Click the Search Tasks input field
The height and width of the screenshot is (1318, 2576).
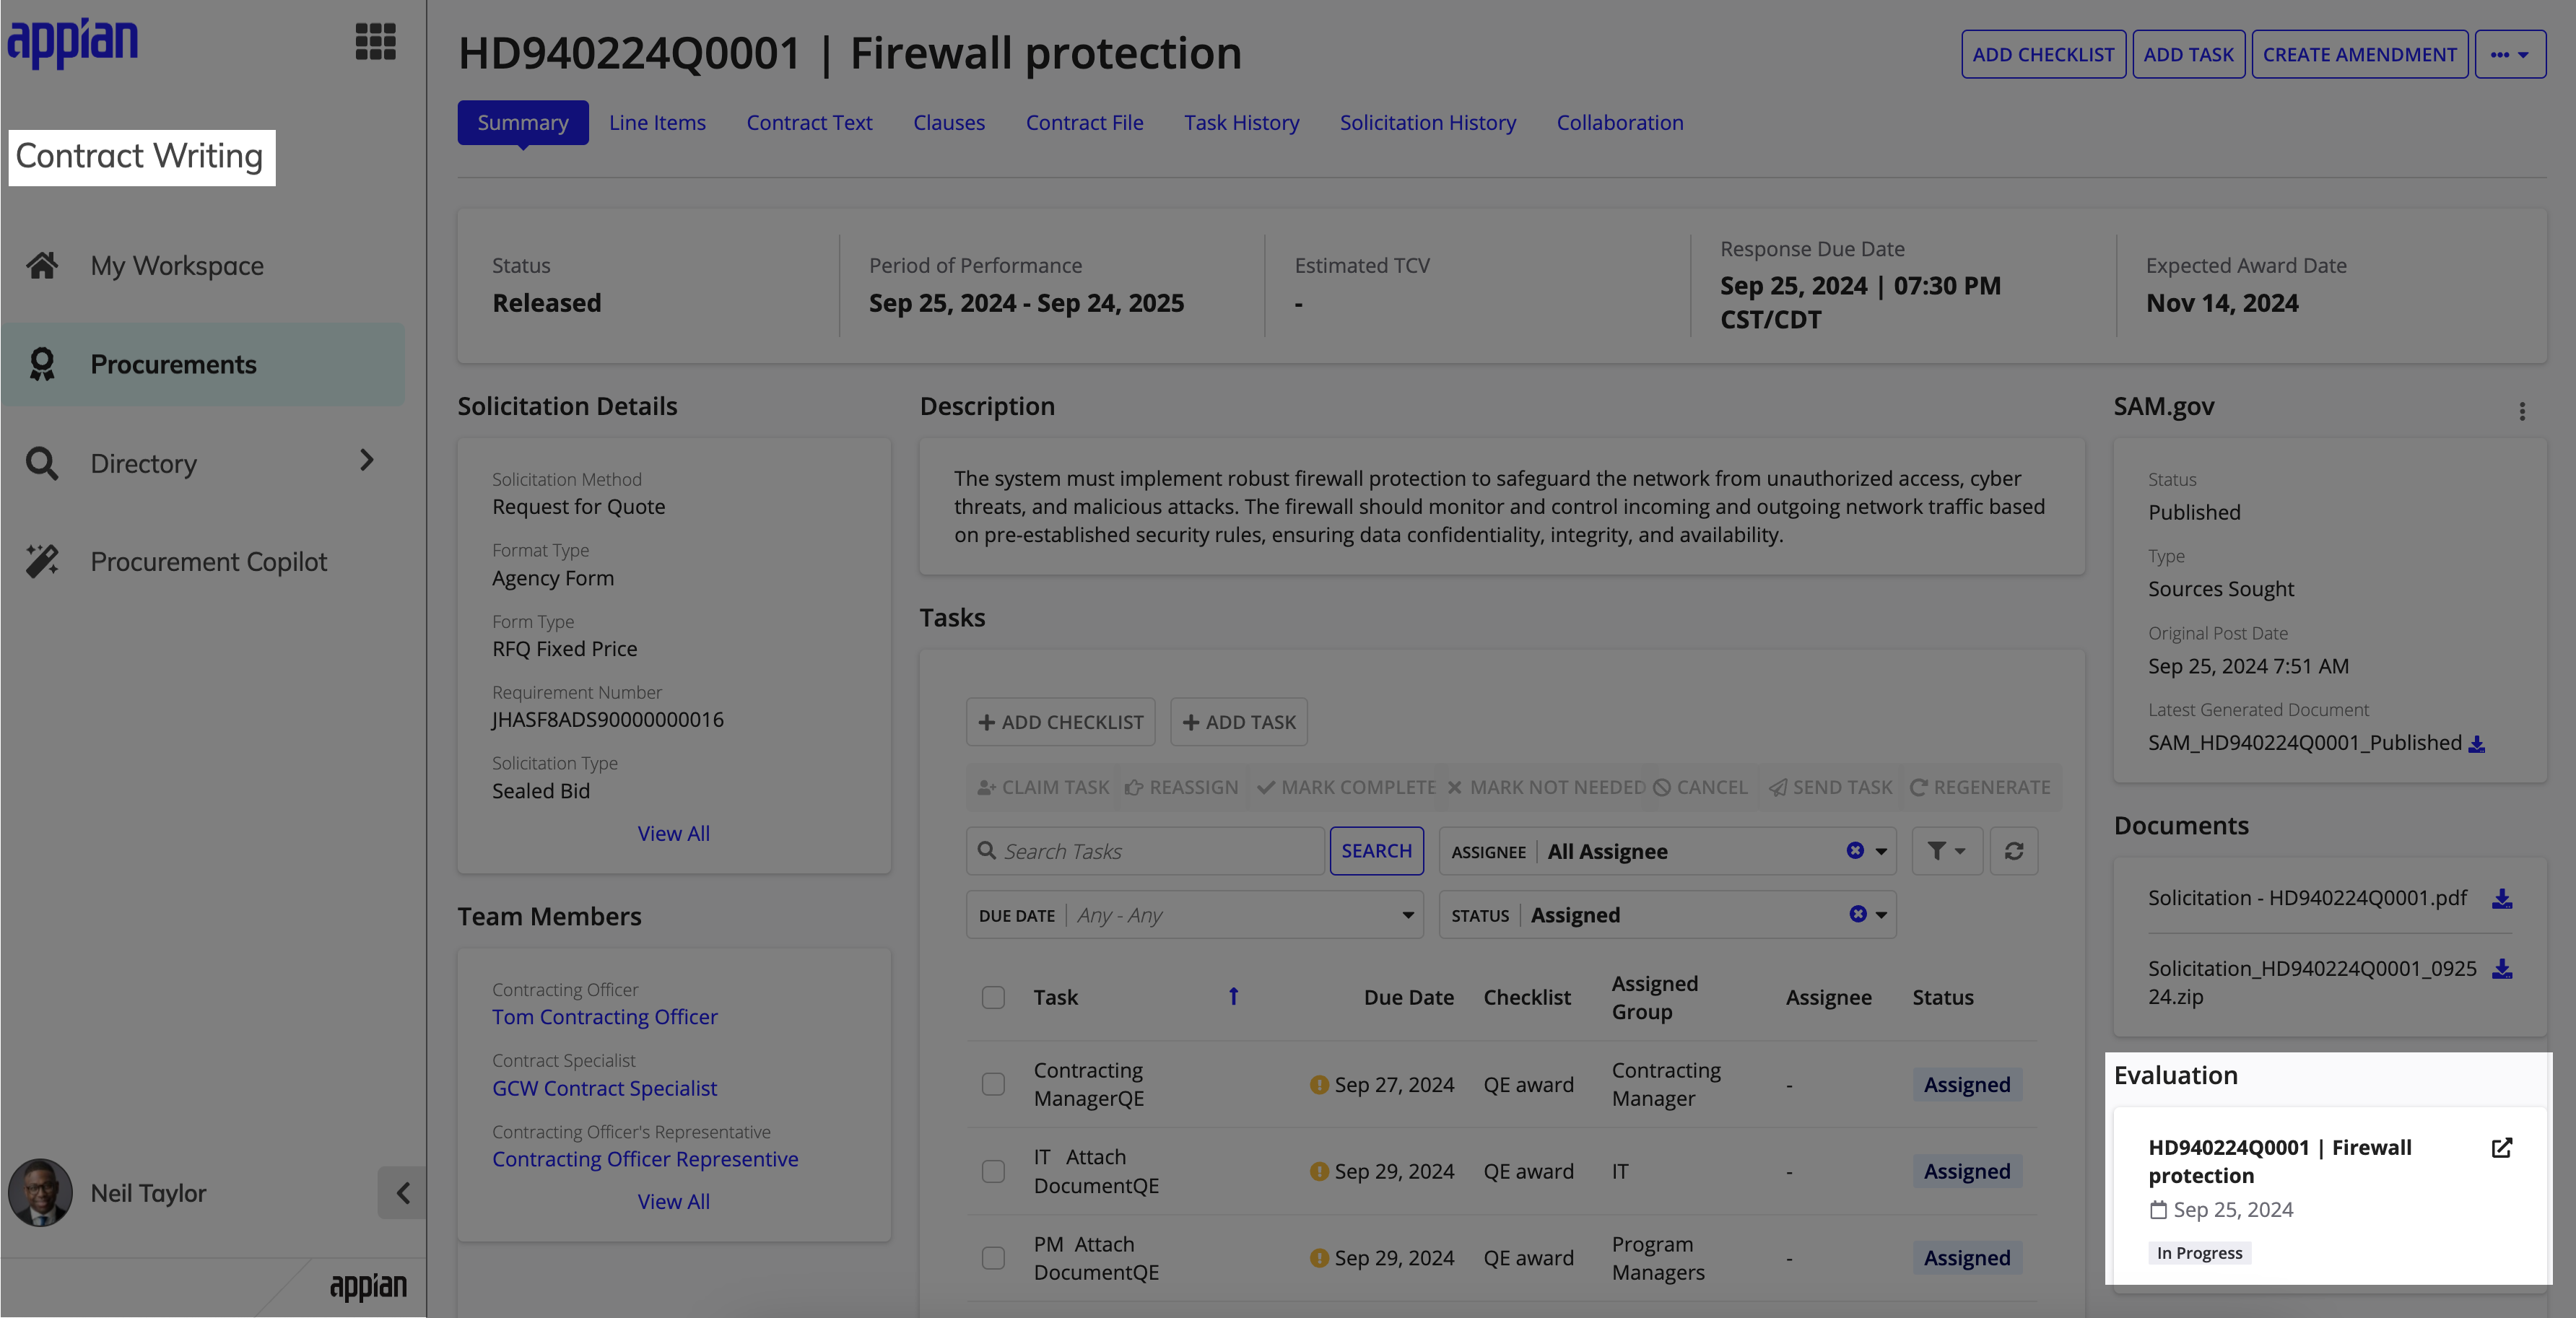pos(1145,851)
